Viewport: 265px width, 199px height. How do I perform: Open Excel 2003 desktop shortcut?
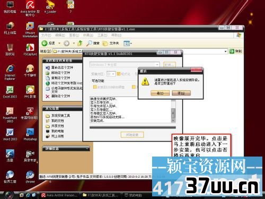click(10, 92)
